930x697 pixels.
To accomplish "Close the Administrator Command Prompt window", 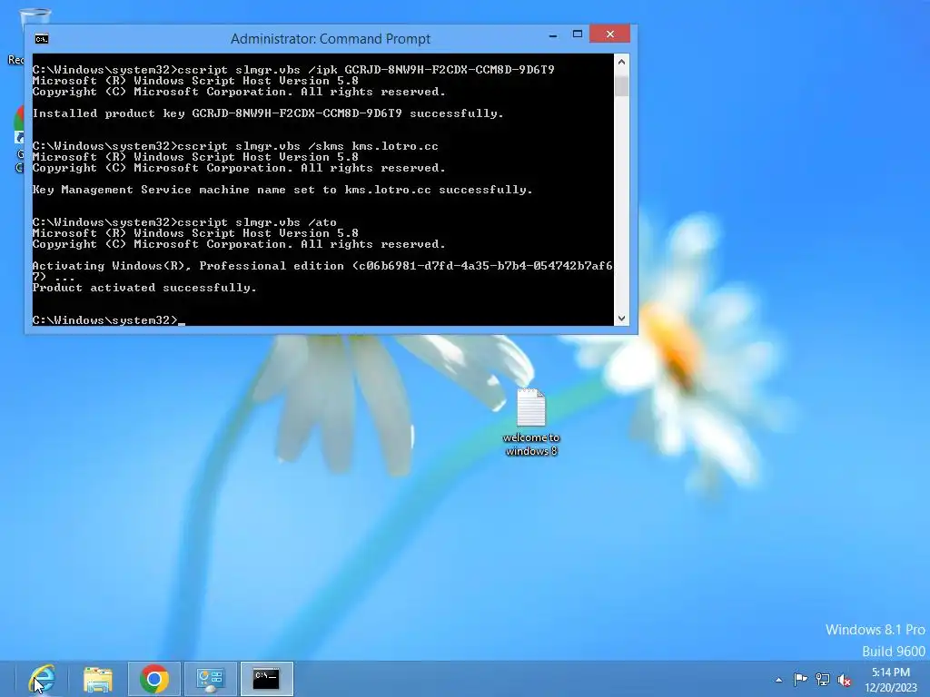I will 609,34.
